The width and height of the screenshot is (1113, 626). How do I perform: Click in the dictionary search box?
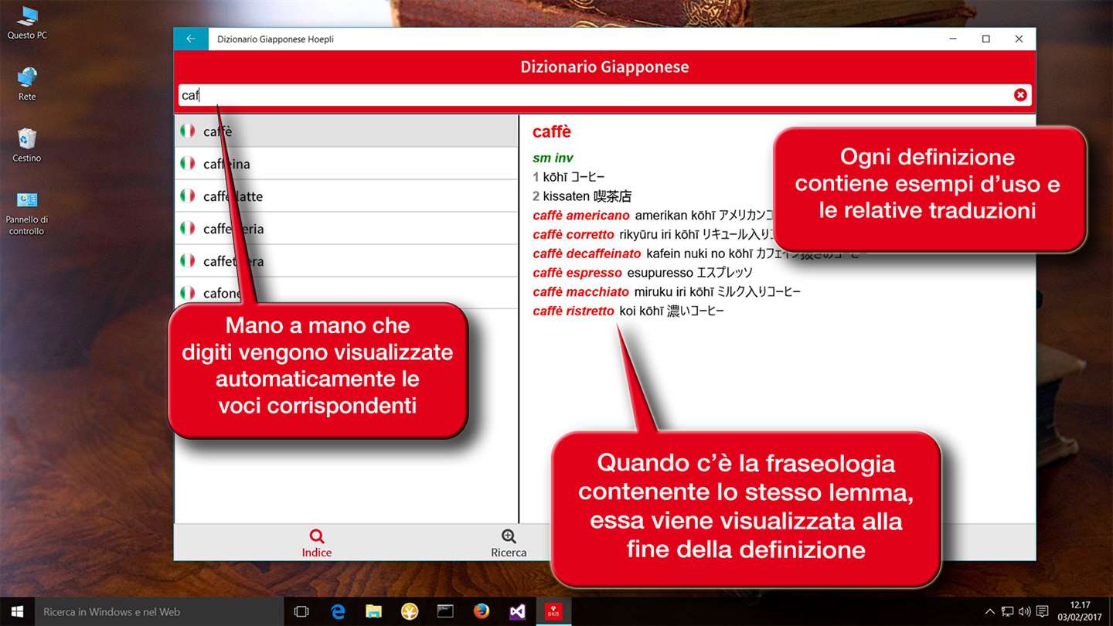pyautogui.click(x=604, y=95)
